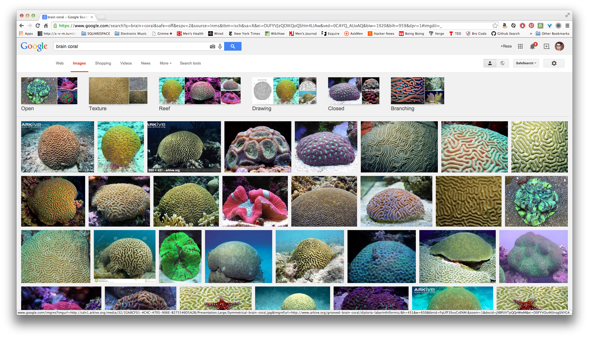This screenshot has height=338, width=589.
Task: Filter results by the Open category
Action: coord(49,94)
